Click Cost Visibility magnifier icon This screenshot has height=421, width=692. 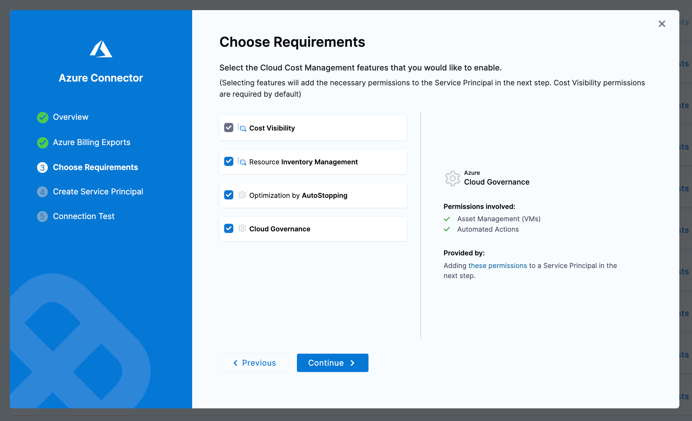pyautogui.click(x=242, y=128)
